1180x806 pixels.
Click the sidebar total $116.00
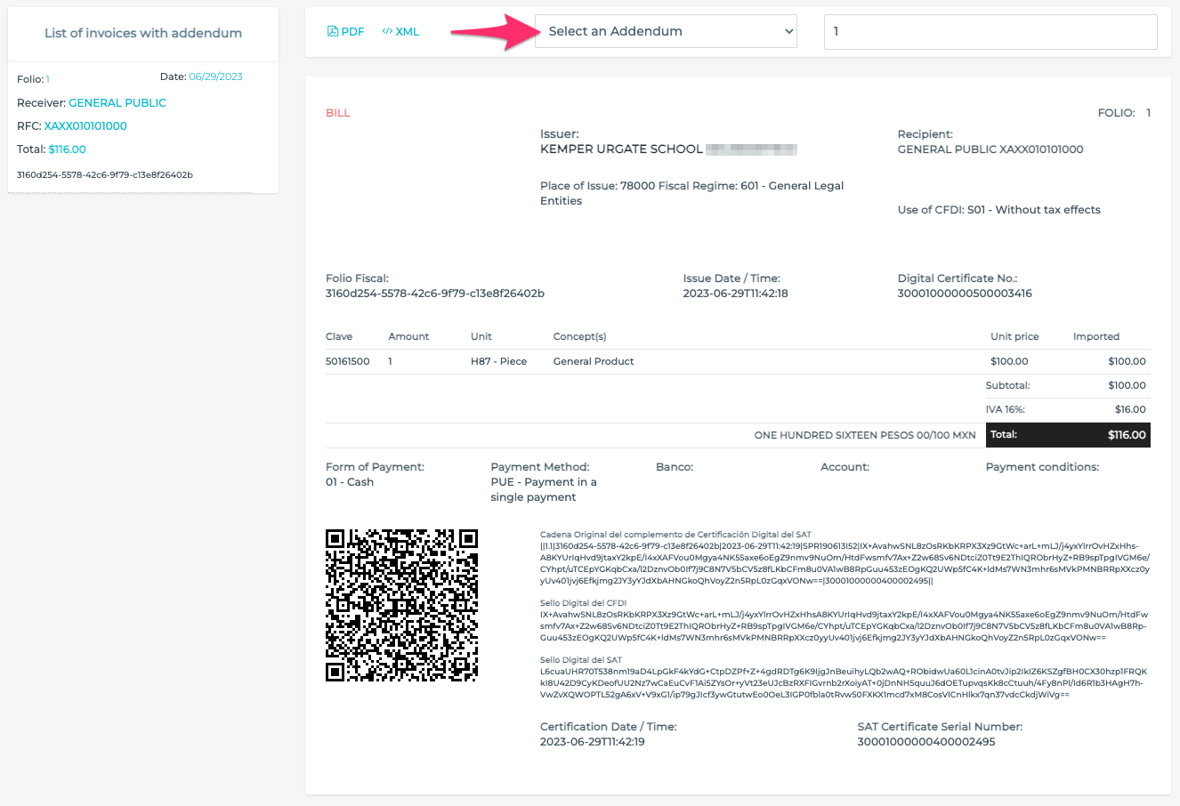pos(68,149)
